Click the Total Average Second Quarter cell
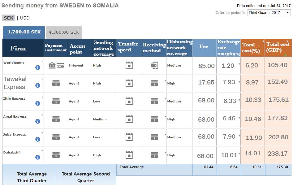Viewport: 293px width, 186px height. click(x=86, y=177)
